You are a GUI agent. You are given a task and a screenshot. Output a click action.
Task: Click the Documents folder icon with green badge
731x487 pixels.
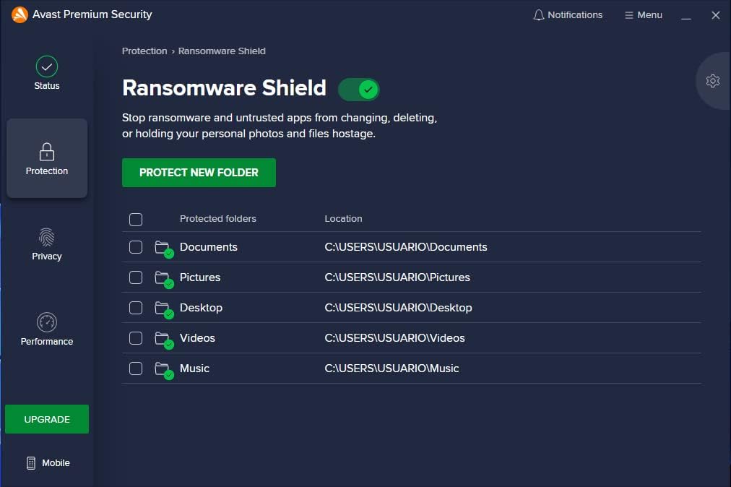[163, 246]
